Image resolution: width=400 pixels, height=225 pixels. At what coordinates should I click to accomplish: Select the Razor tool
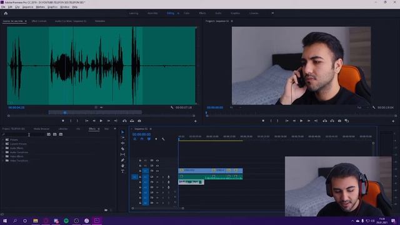coord(122,149)
